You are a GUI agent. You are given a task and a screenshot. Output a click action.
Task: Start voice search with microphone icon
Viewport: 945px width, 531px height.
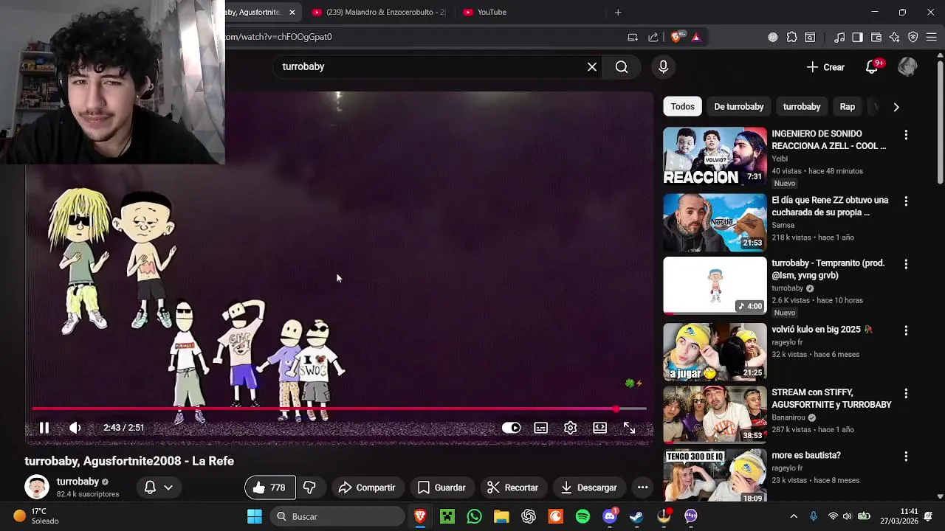(663, 67)
